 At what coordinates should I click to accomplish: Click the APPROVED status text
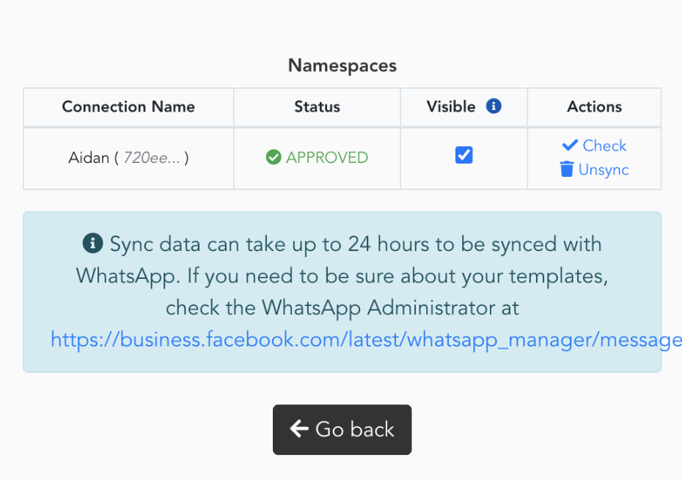[327, 158]
